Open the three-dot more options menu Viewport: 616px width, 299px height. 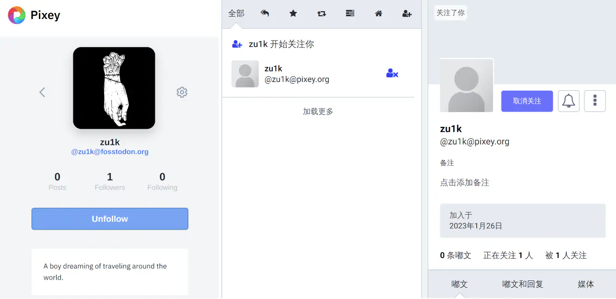[x=595, y=101]
